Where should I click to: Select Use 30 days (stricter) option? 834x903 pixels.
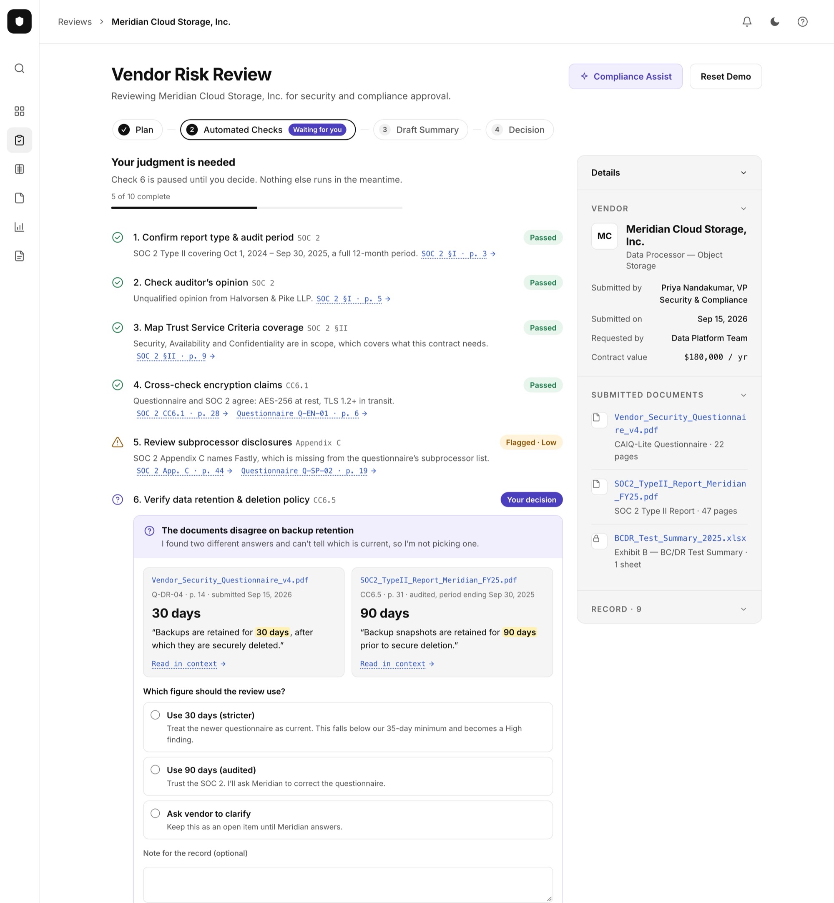point(347,727)
